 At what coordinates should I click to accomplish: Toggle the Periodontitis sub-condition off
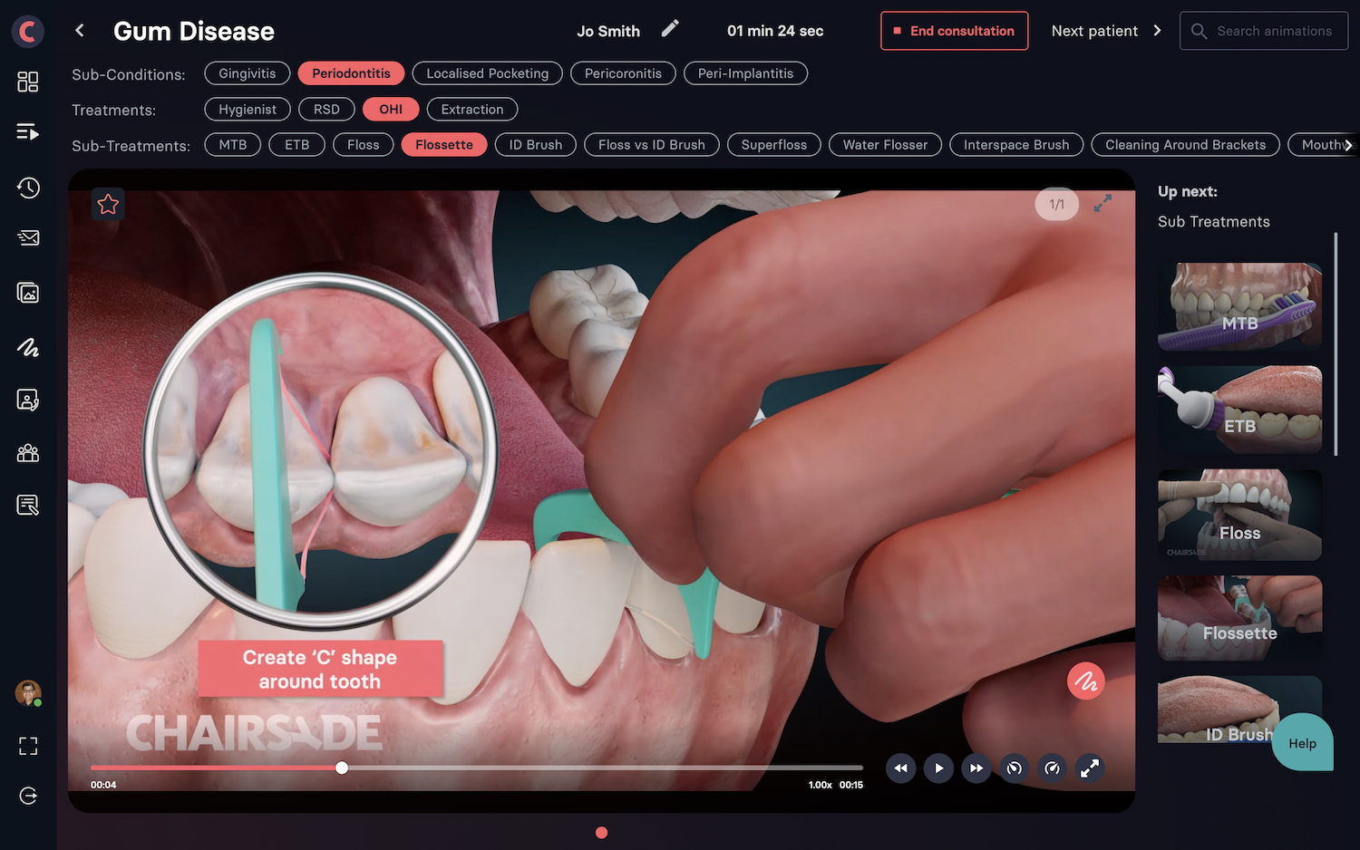351,72
